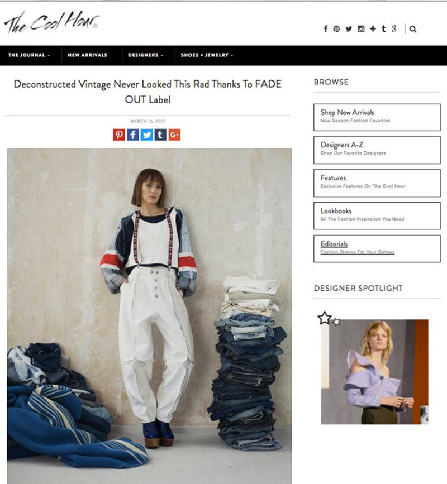Screen dimensions: 447x484
Task: Open the Twitter icon in the header
Action: [349, 28]
